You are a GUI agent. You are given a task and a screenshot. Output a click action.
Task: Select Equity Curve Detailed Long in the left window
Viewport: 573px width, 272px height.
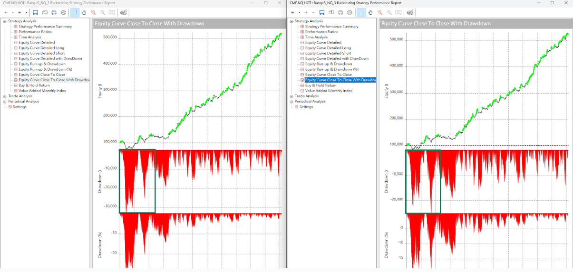41,48
